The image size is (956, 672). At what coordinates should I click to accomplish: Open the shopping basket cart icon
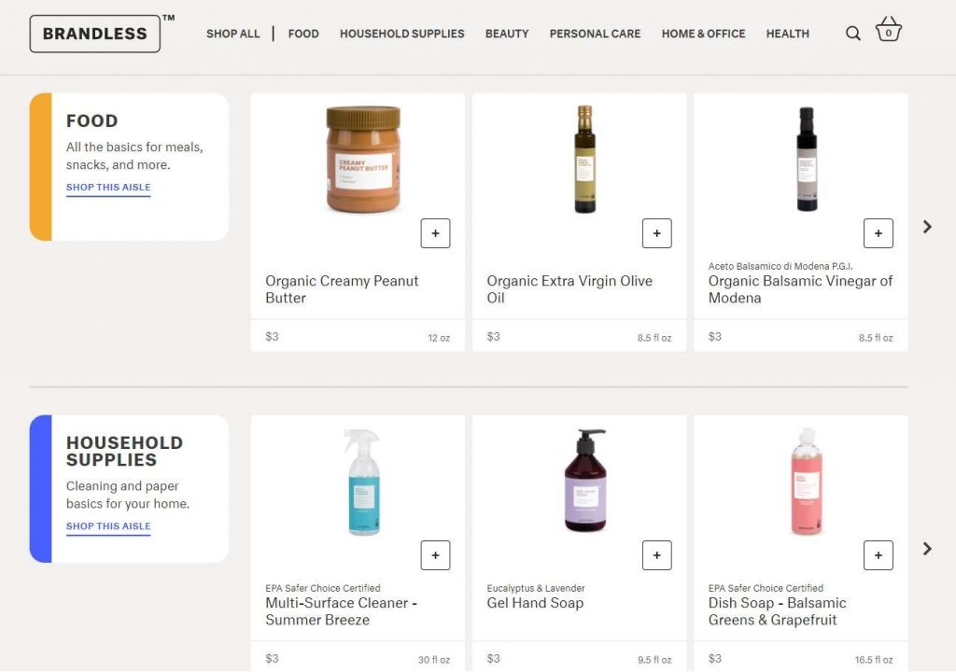point(888,31)
